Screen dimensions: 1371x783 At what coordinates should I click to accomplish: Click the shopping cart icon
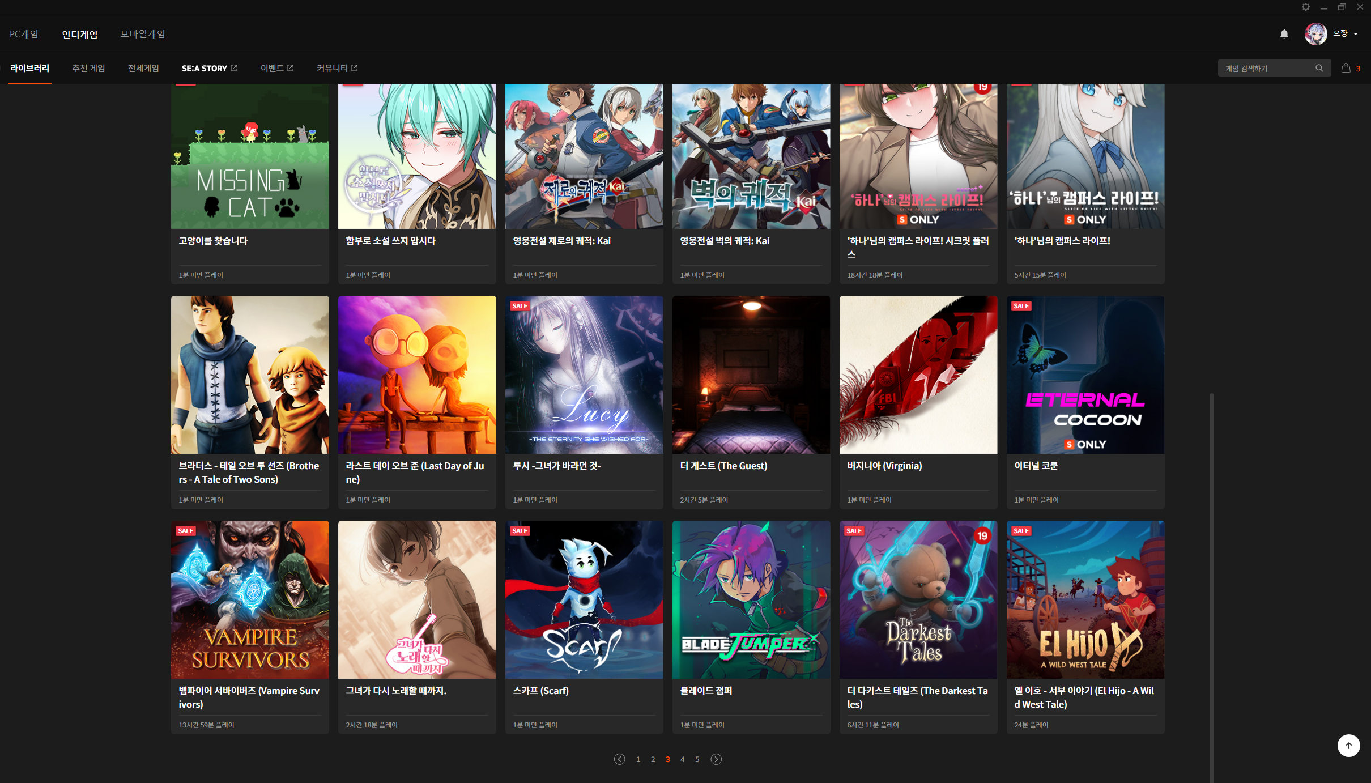[1346, 68]
